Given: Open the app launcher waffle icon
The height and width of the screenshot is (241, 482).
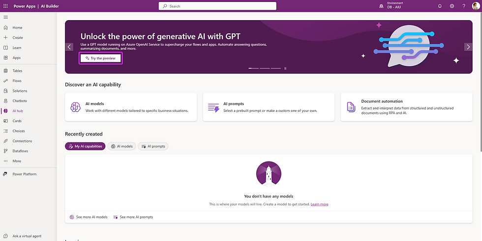Looking at the screenshot, I should pyautogui.click(x=5, y=6).
